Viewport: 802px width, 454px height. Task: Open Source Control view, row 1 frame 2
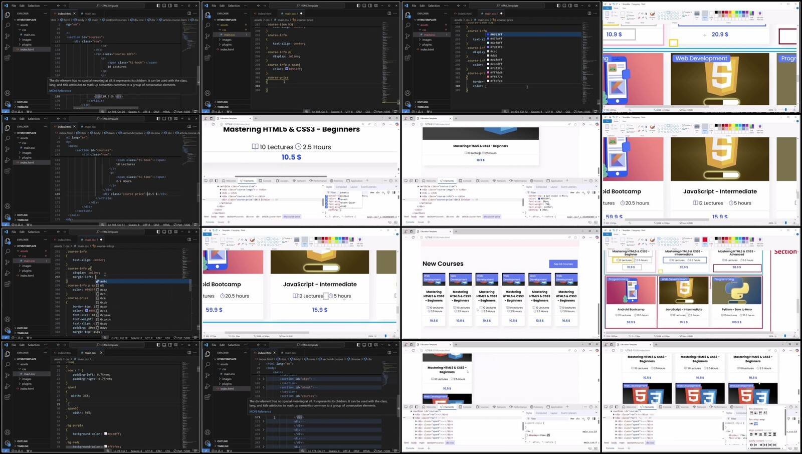coord(208,36)
